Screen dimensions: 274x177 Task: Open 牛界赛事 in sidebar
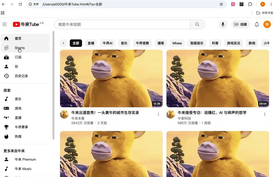tap(25, 127)
